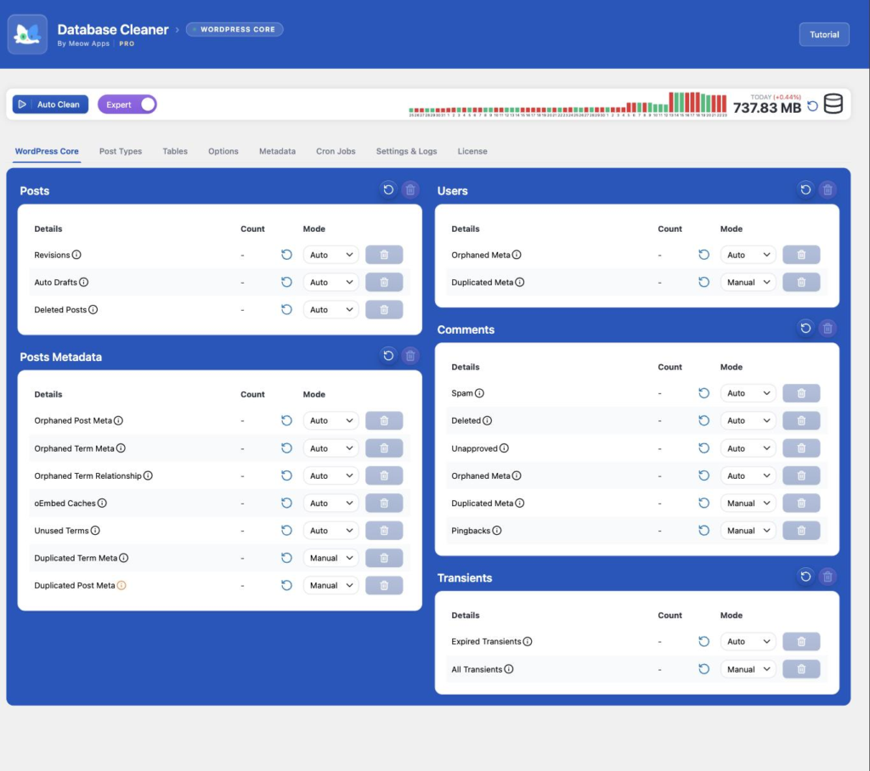Delete all items in Posts section
Image resolution: width=870 pixels, height=771 pixels.
coord(410,189)
